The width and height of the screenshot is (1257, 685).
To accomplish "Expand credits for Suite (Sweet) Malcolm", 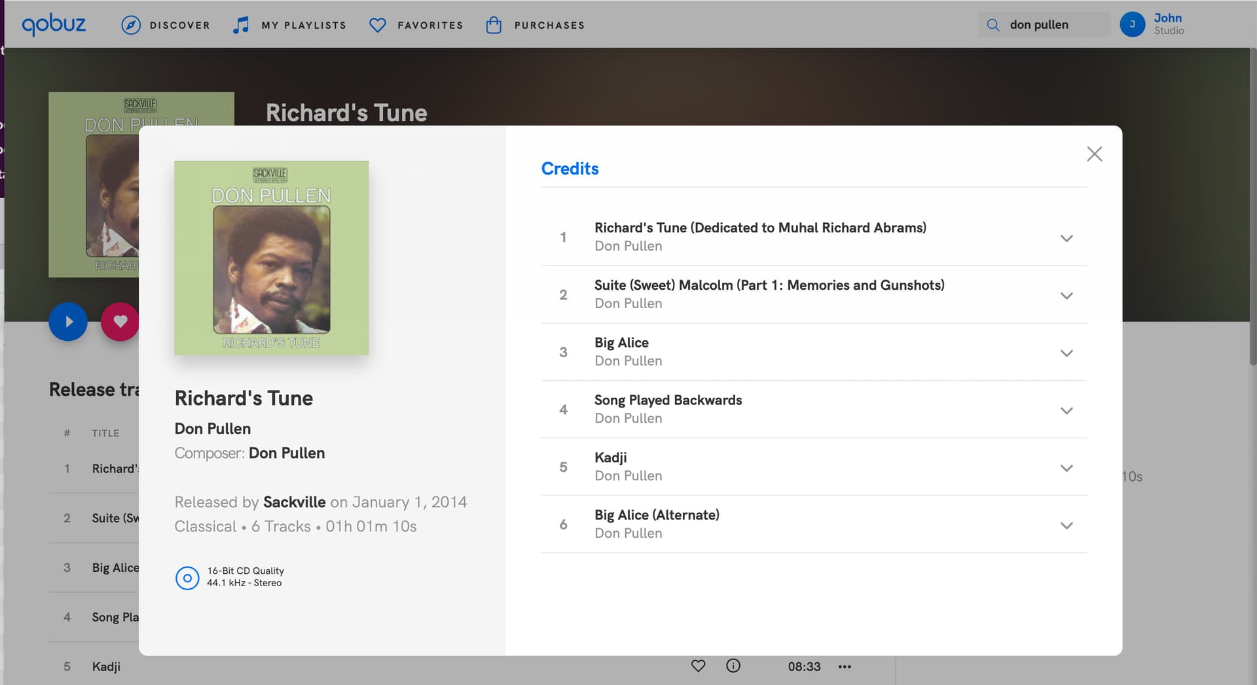I will (1066, 296).
